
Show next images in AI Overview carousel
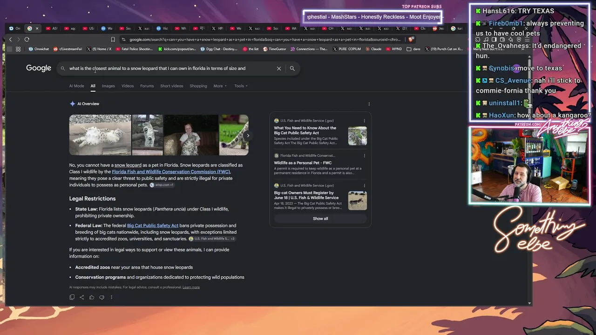click(x=248, y=135)
